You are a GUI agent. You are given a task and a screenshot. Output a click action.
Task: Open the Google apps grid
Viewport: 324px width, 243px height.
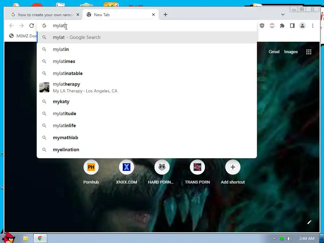tap(309, 52)
